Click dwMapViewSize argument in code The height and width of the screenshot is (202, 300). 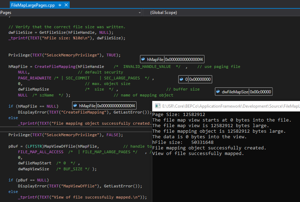point(33,169)
